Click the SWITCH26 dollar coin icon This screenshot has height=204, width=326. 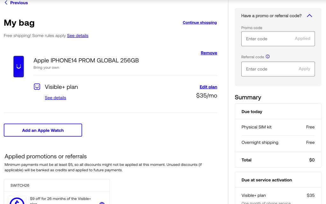point(17,200)
